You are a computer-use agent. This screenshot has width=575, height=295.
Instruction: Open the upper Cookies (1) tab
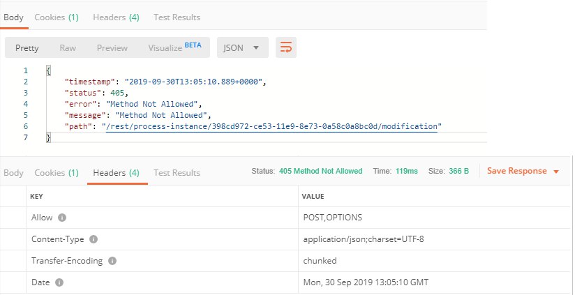point(57,17)
